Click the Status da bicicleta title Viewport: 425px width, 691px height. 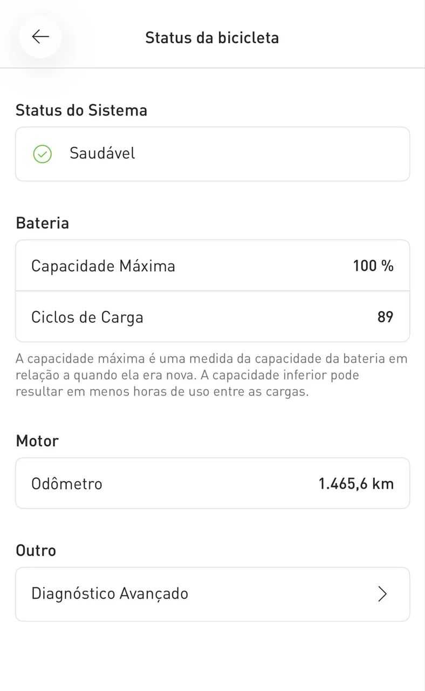pos(212,38)
